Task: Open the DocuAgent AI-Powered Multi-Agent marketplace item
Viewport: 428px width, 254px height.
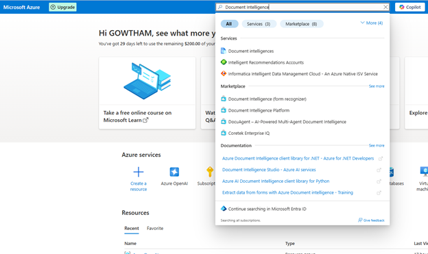Action: tap(287, 122)
